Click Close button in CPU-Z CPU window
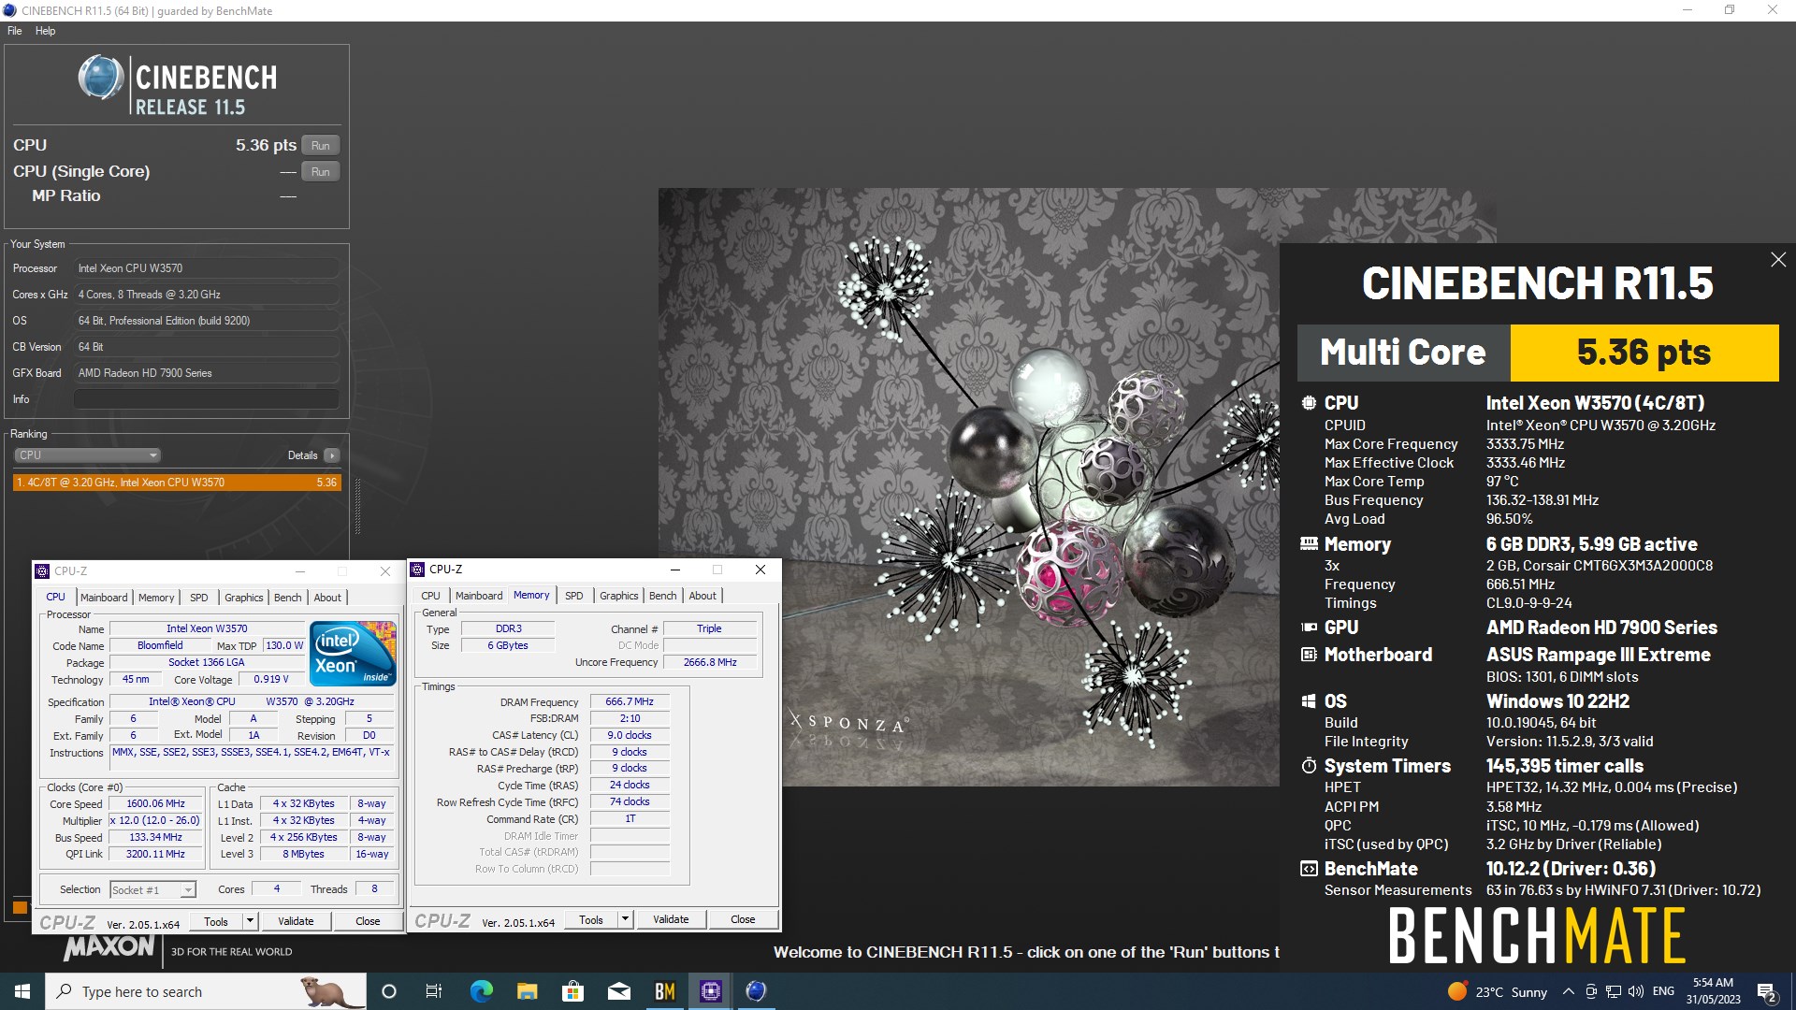The image size is (1796, 1010). (368, 921)
